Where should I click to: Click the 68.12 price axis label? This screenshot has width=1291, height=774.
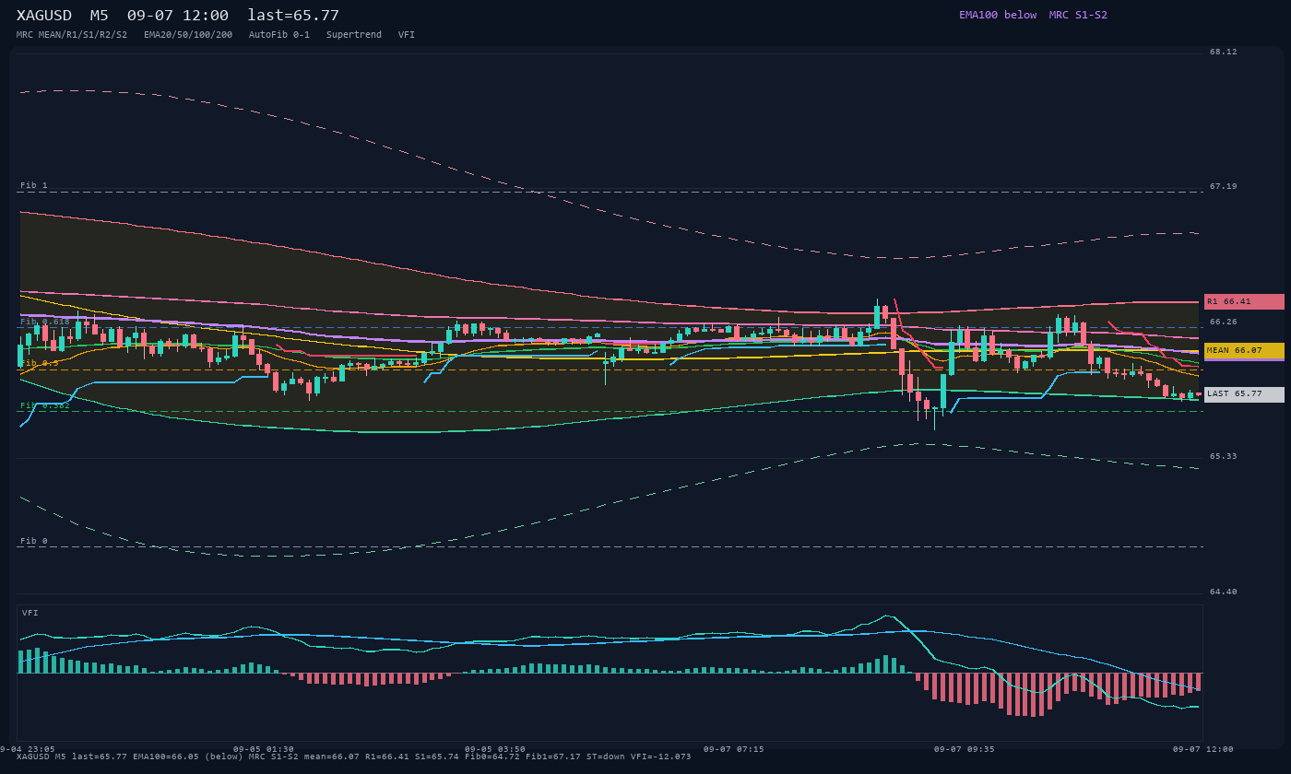1224,52
